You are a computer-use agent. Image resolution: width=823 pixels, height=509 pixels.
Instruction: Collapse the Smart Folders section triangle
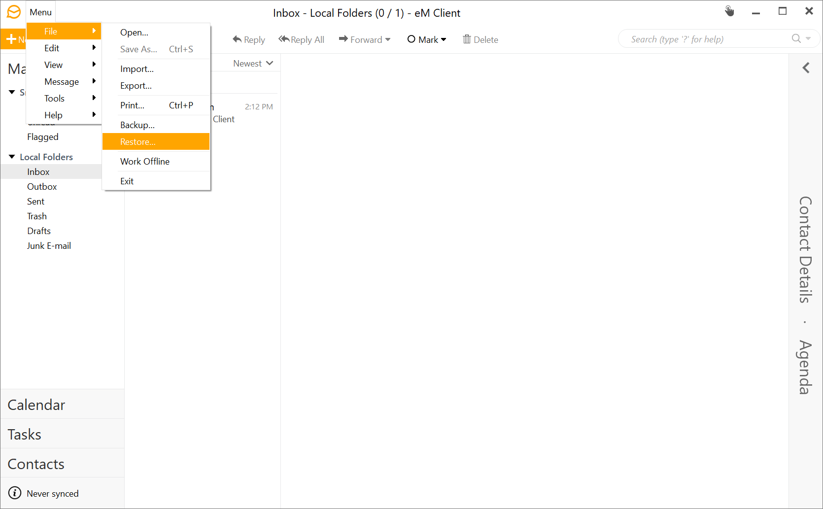12,92
